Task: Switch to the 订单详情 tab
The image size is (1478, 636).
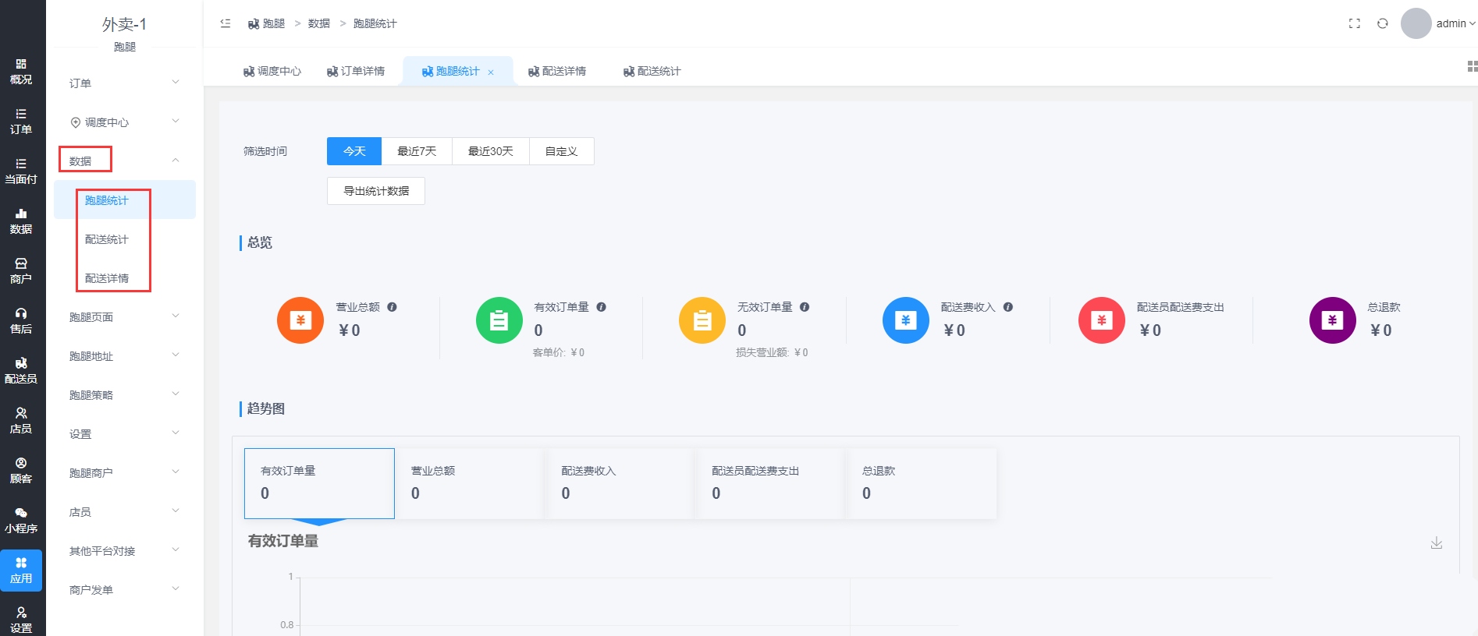Action: tap(356, 71)
